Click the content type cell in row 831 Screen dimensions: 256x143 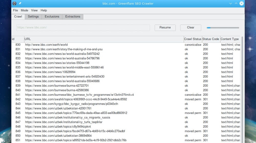pyautogui.click(x=231, y=49)
